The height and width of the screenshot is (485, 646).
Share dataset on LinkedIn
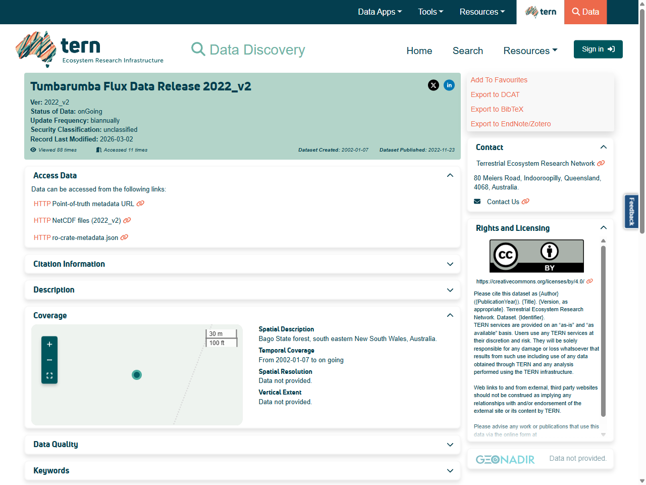pyautogui.click(x=449, y=85)
